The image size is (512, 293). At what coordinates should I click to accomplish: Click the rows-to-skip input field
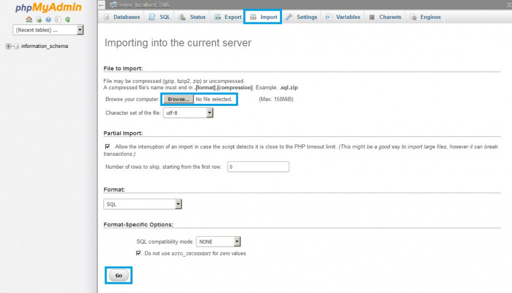tap(258, 166)
